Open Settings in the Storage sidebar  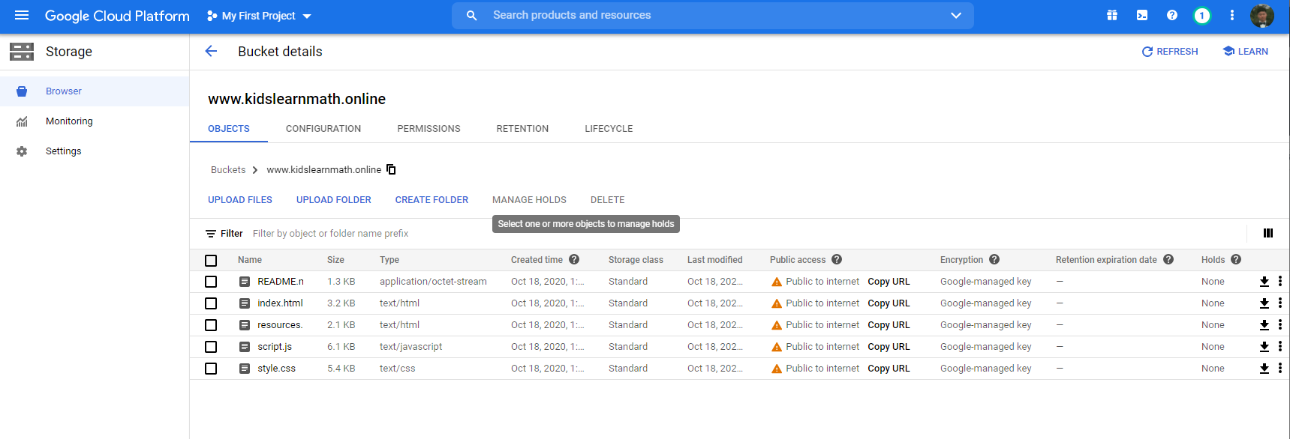pyautogui.click(x=95, y=151)
